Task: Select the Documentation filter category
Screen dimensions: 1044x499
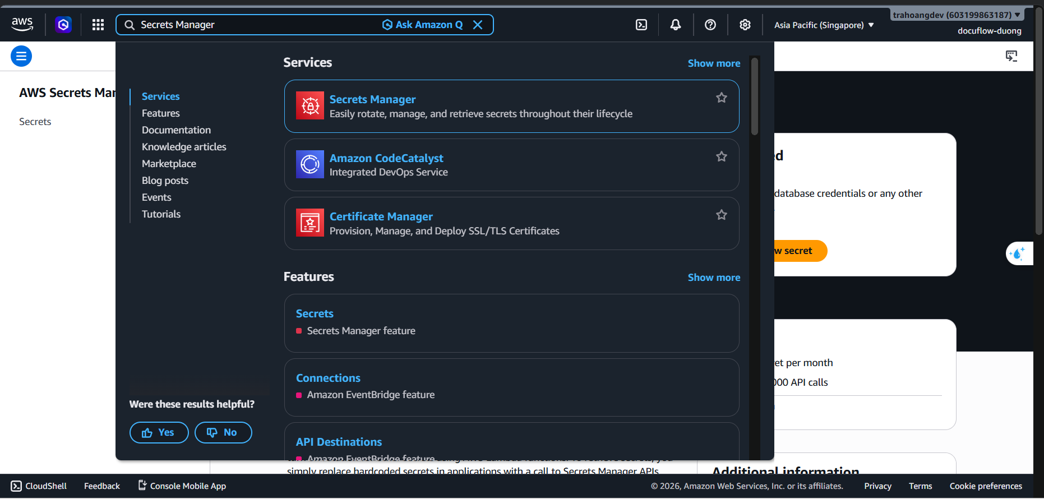Action: click(x=177, y=130)
